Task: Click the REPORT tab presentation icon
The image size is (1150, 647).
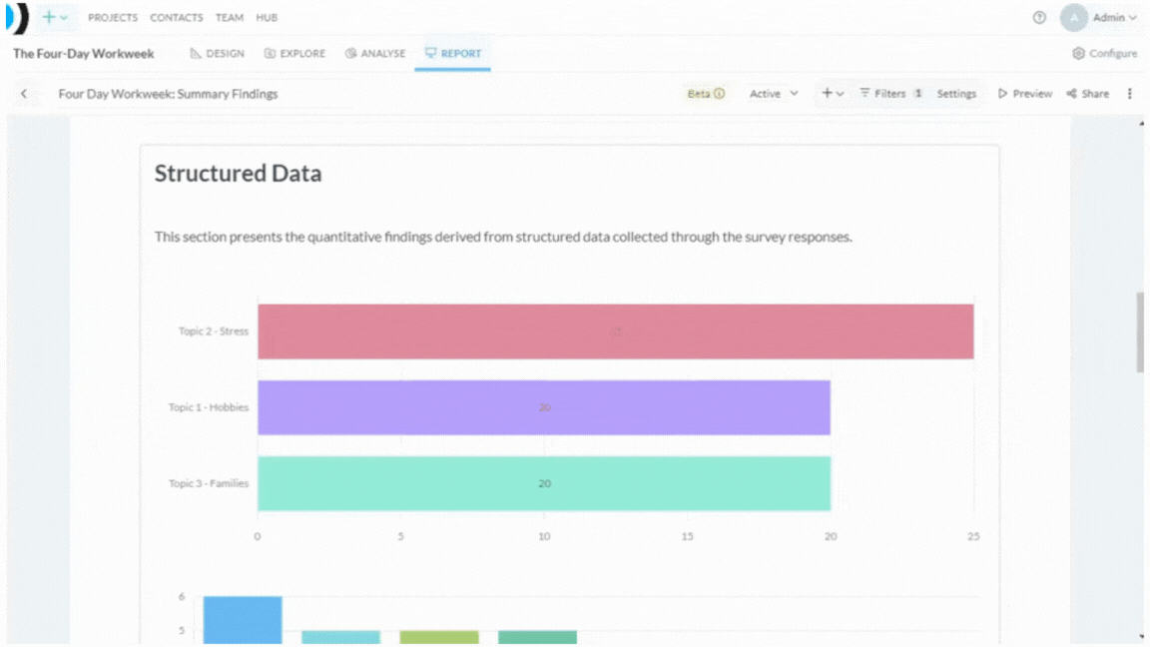Action: (x=430, y=53)
